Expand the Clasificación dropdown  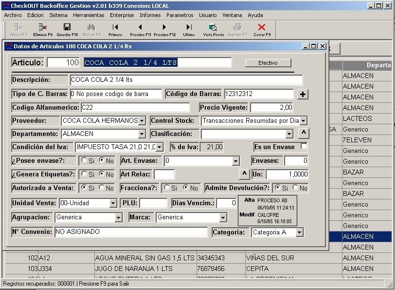click(289, 134)
